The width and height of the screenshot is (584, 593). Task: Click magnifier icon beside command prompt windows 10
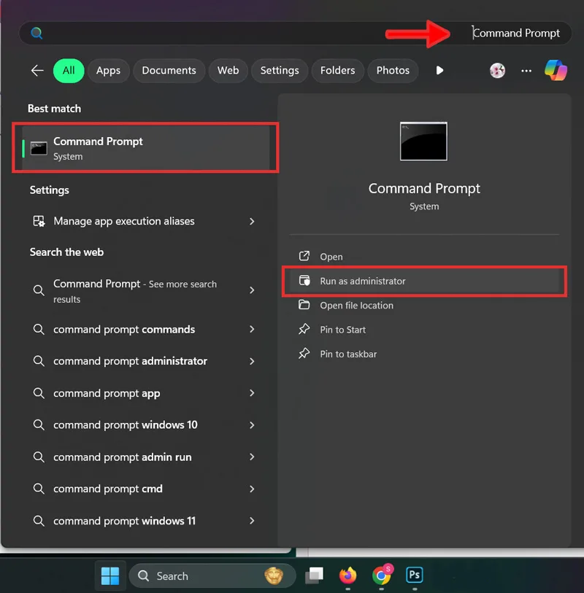point(39,425)
